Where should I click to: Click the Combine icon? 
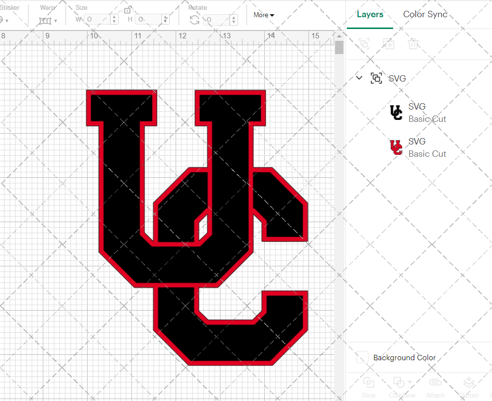pyautogui.click(x=398, y=382)
